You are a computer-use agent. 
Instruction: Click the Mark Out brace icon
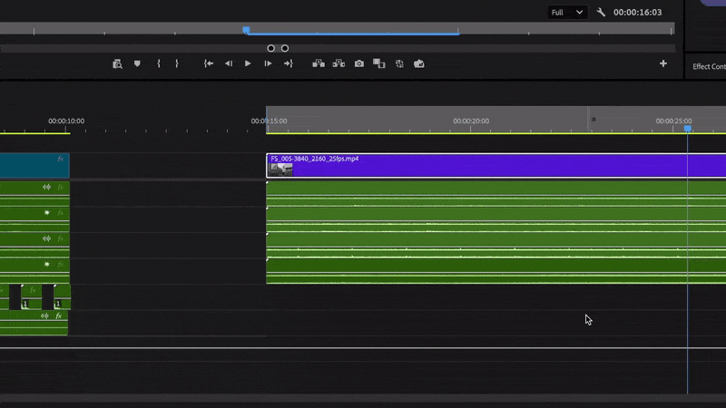point(177,63)
